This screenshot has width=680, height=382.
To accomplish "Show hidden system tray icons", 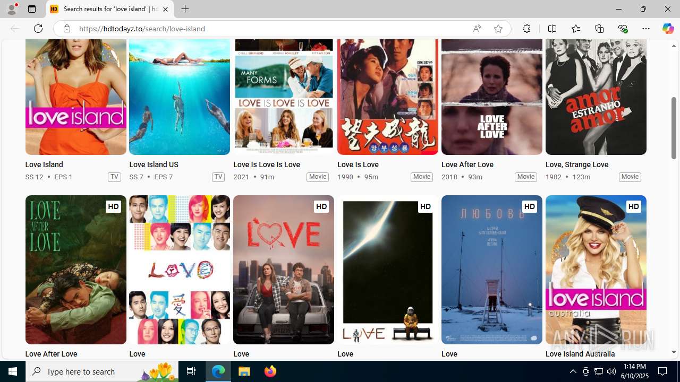I will 573,371.
